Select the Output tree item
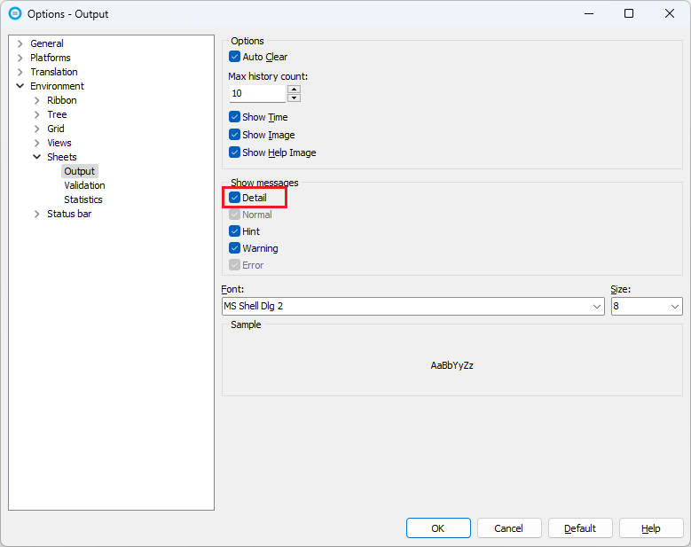The width and height of the screenshot is (691, 547). tap(79, 171)
